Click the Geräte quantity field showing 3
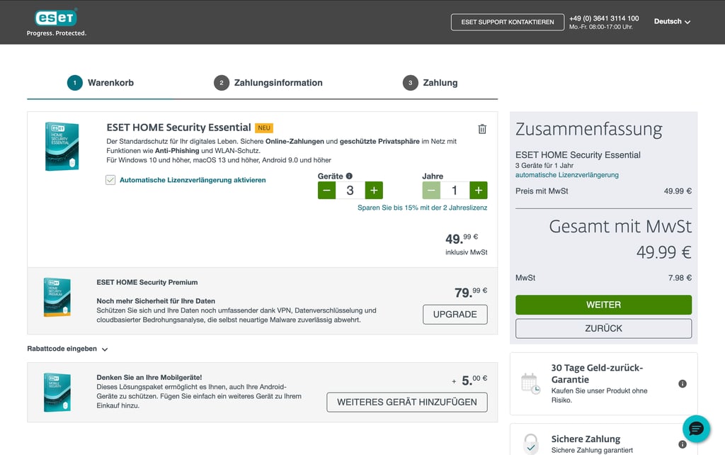The width and height of the screenshot is (725, 455). pyautogui.click(x=350, y=190)
